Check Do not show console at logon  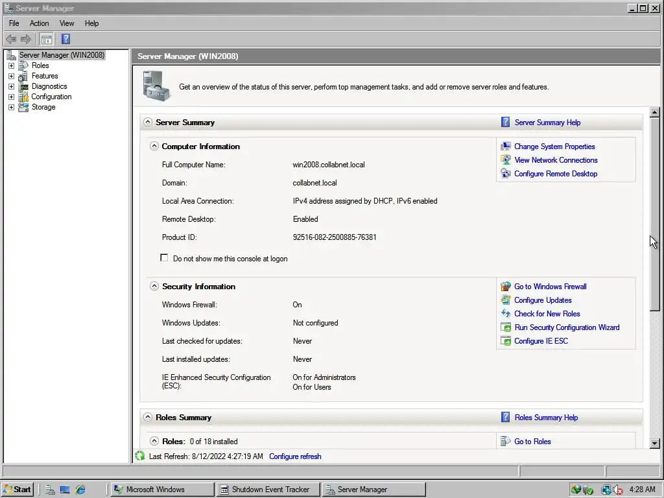click(x=164, y=257)
